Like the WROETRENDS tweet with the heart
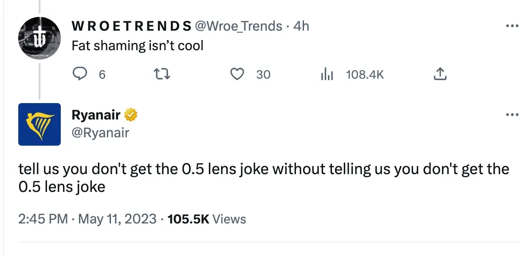 [238, 75]
